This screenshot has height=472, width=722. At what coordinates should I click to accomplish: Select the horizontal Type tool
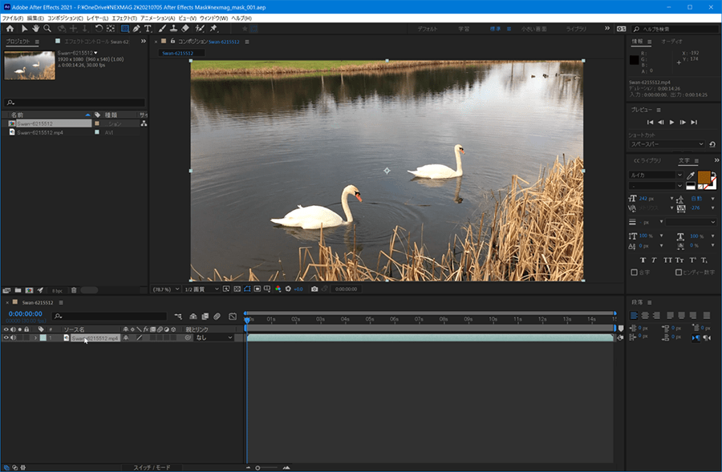point(148,29)
